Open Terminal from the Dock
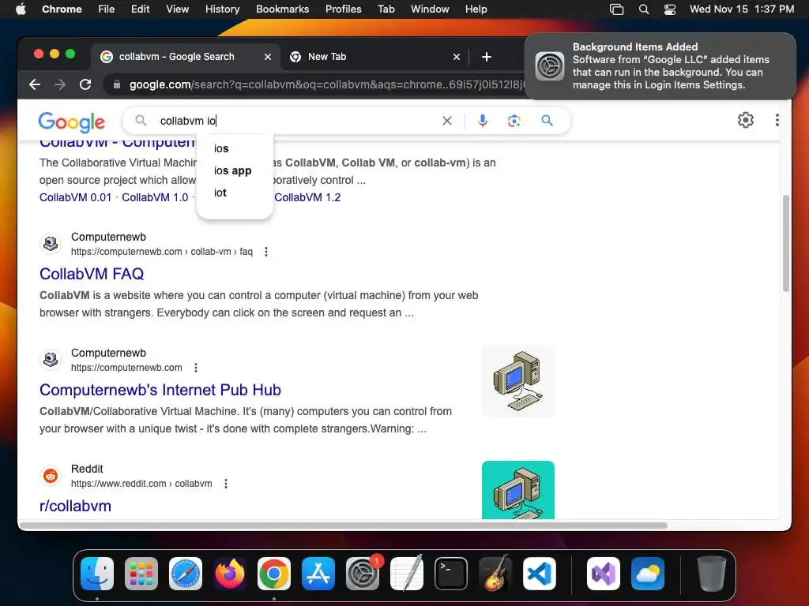This screenshot has height=606, width=809. tap(451, 574)
